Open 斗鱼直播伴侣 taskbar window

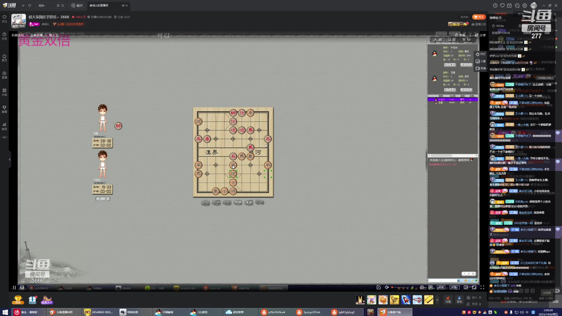click(x=64, y=312)
